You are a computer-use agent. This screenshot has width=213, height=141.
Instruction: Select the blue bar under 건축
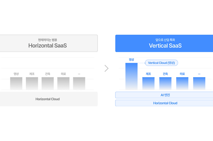tap(165, 83)
